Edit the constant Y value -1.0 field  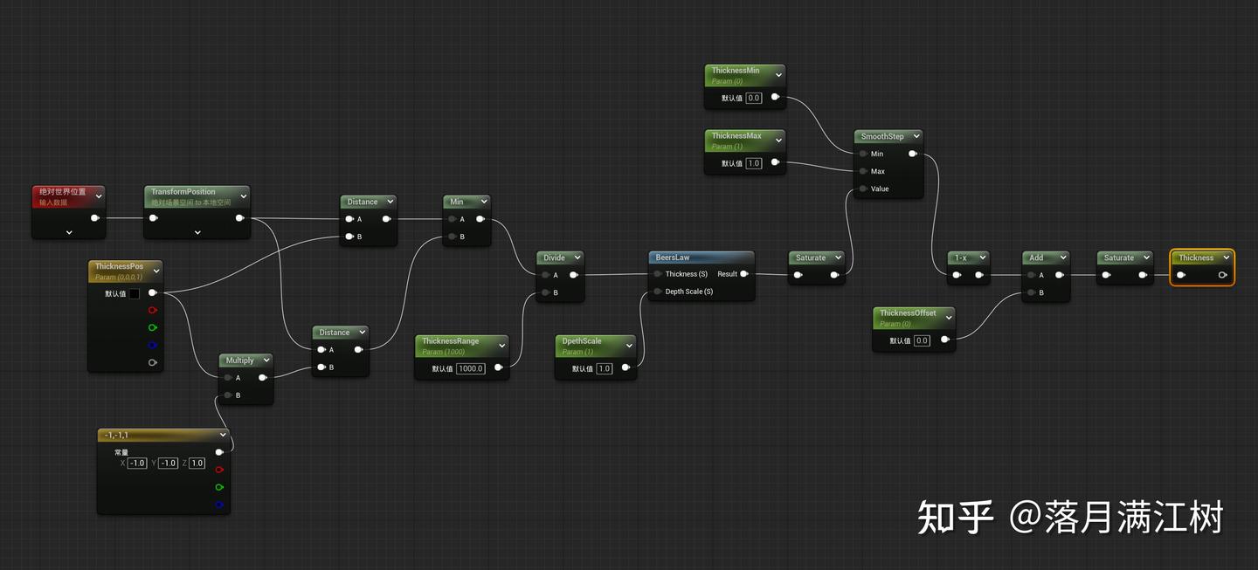click(x=168, y=464)
